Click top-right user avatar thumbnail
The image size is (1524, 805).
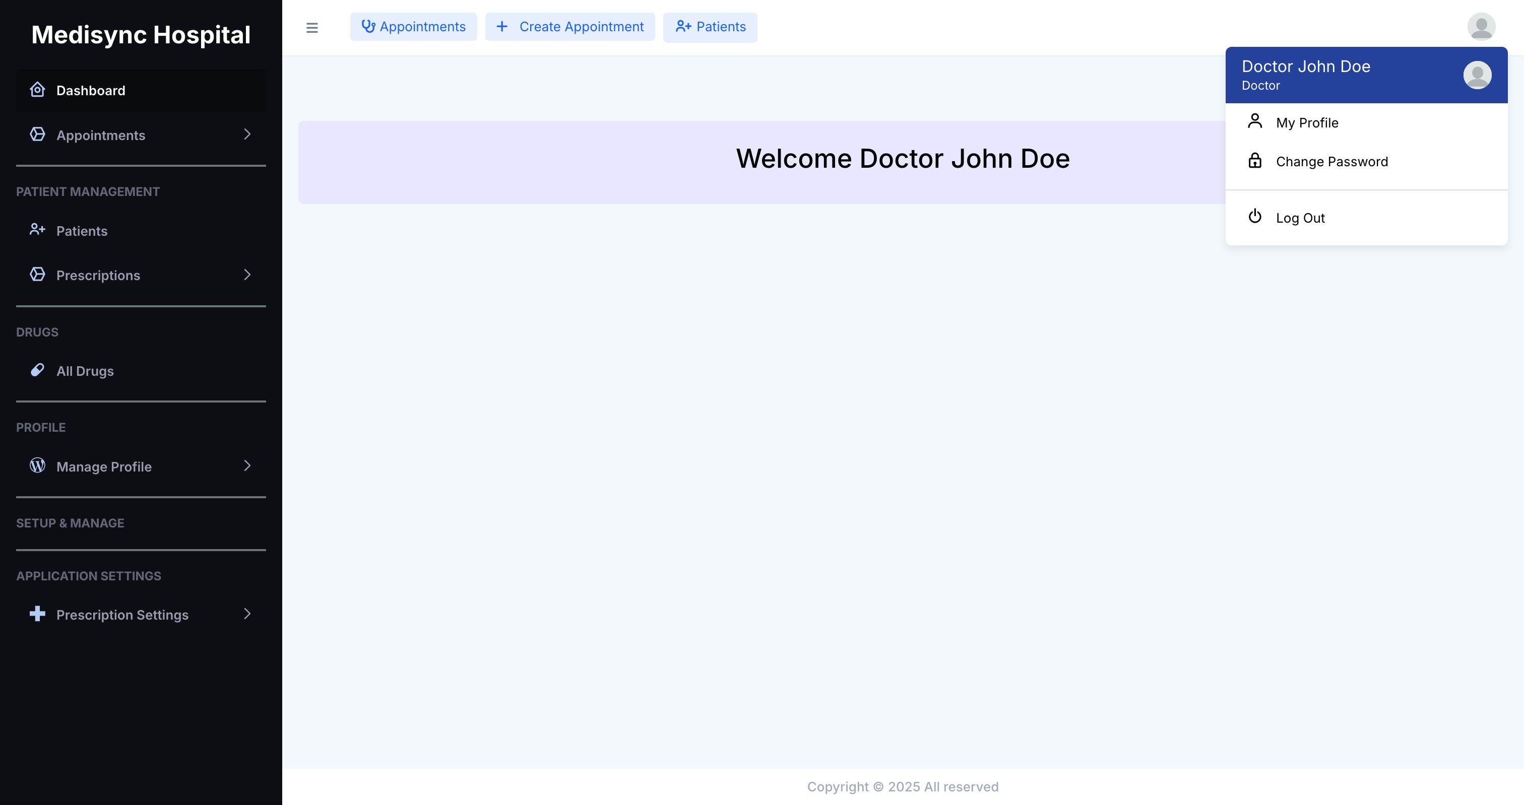(x=1481, y=27)
